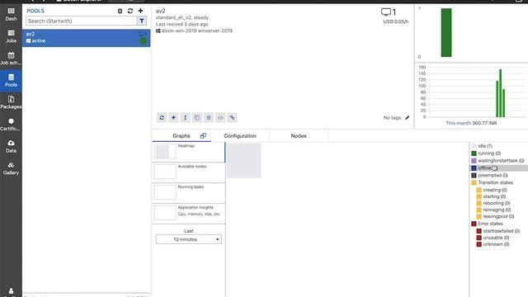Refresh the POOLS list
This screenshot has width=528, height=297.
click(130, 11)
